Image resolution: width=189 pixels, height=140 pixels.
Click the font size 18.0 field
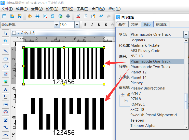67,25
